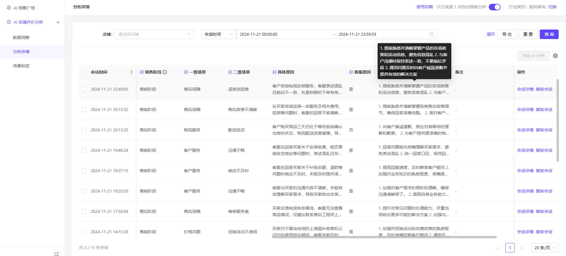566x256 pixels.
Task: Click the vertical table scrollbar
Action: (x=557, y=120)
